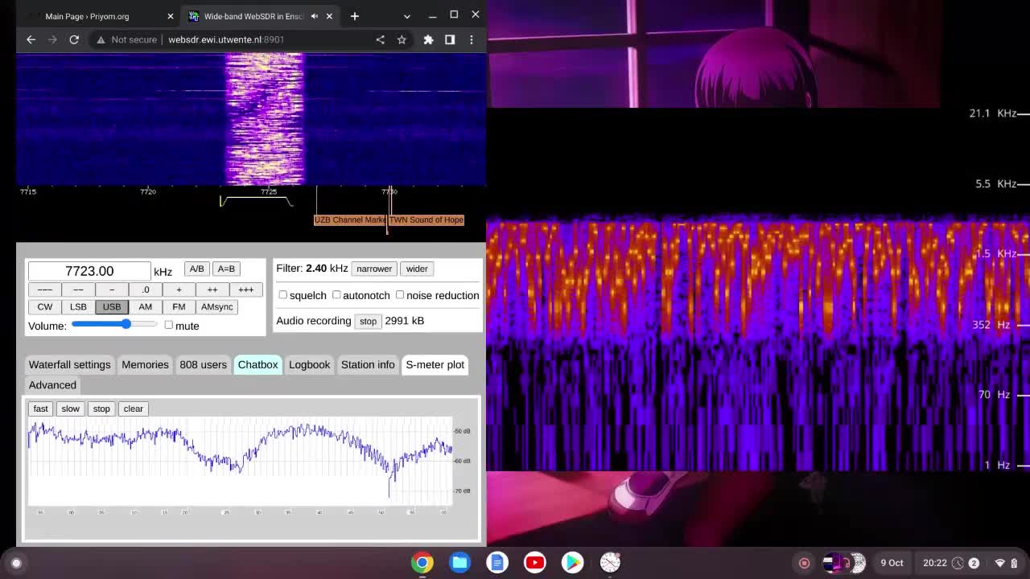Share the page via the share icon
Image resolution: width=1030 pixels, height=579 pixels.
380,39
